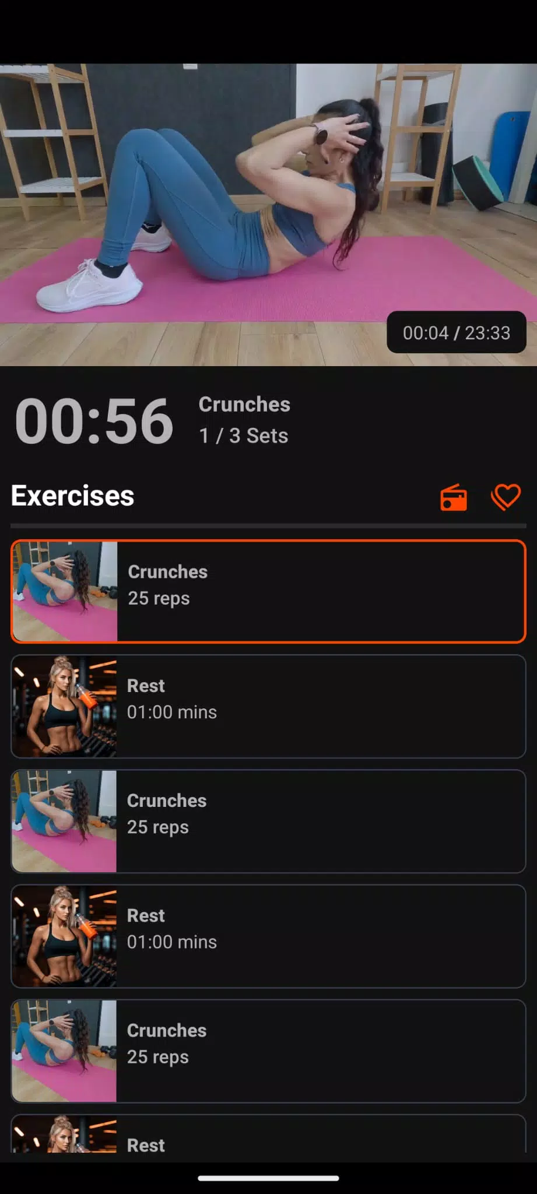Screen dimensions: 537x1194
Task: Tap the "1 / 3 Sets" label
Action: (244, 436)
